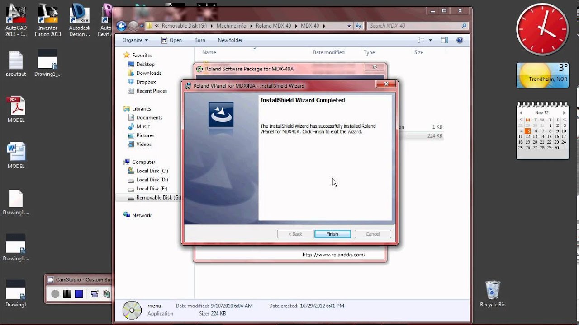Viewport: 579px width, 325px height.
Task: Open the Trondheim weather gadget
Action: tap(542, 75)
